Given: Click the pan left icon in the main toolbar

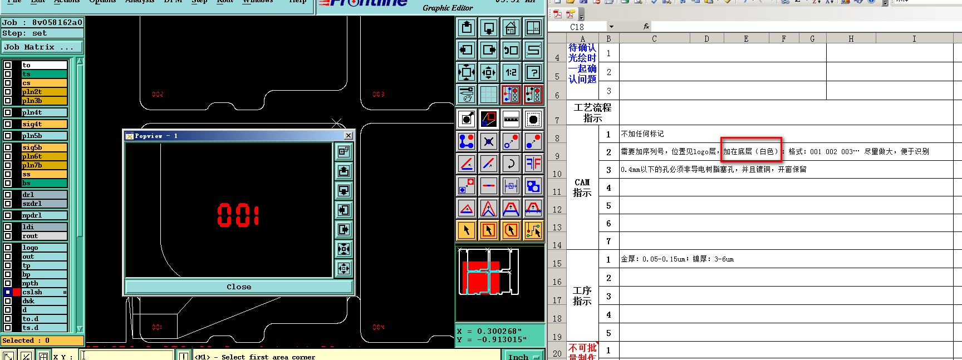Looking at the screenshot, I should 467,50.
